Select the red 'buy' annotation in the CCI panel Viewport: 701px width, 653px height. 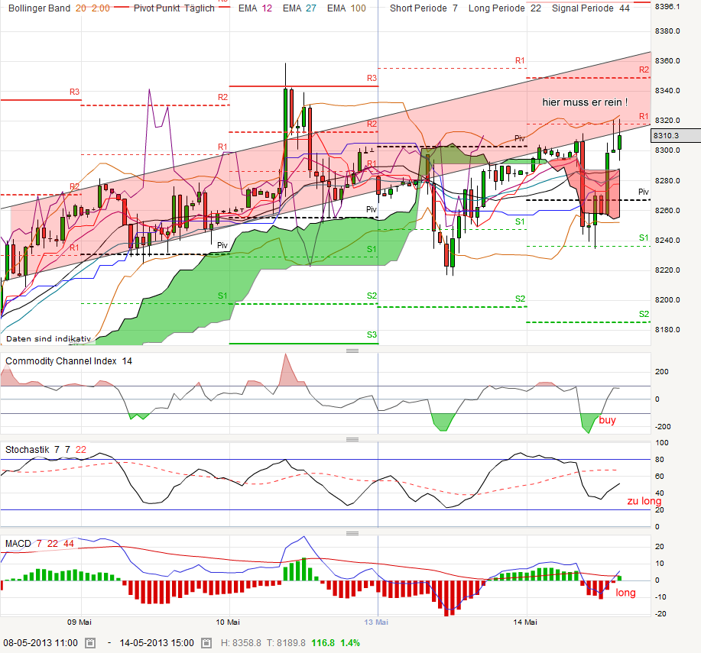[x=607, y=420]
